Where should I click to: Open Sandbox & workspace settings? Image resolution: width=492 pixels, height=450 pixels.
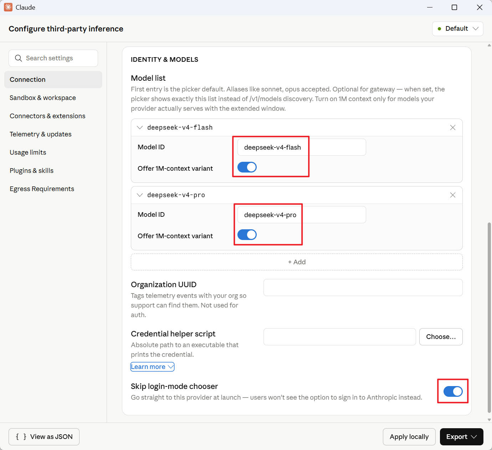tap(43, 98)
